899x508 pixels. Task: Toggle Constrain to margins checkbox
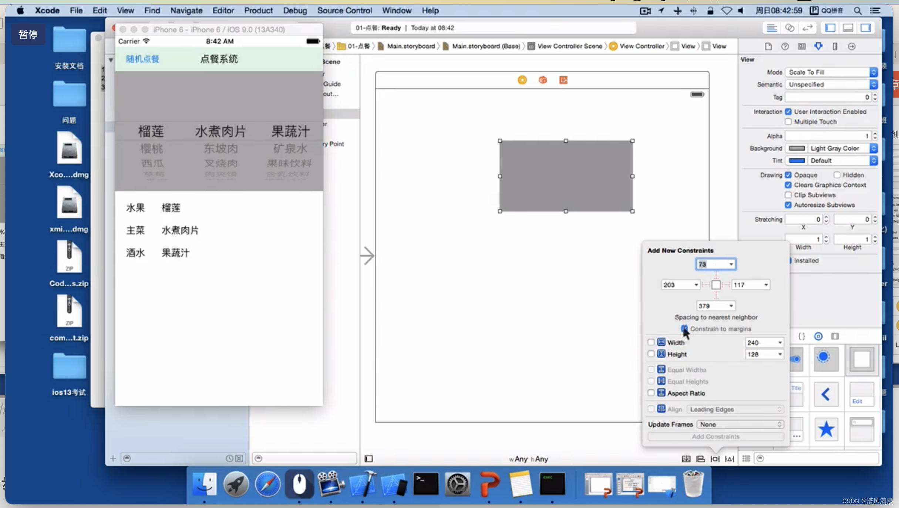click(684, 328)
